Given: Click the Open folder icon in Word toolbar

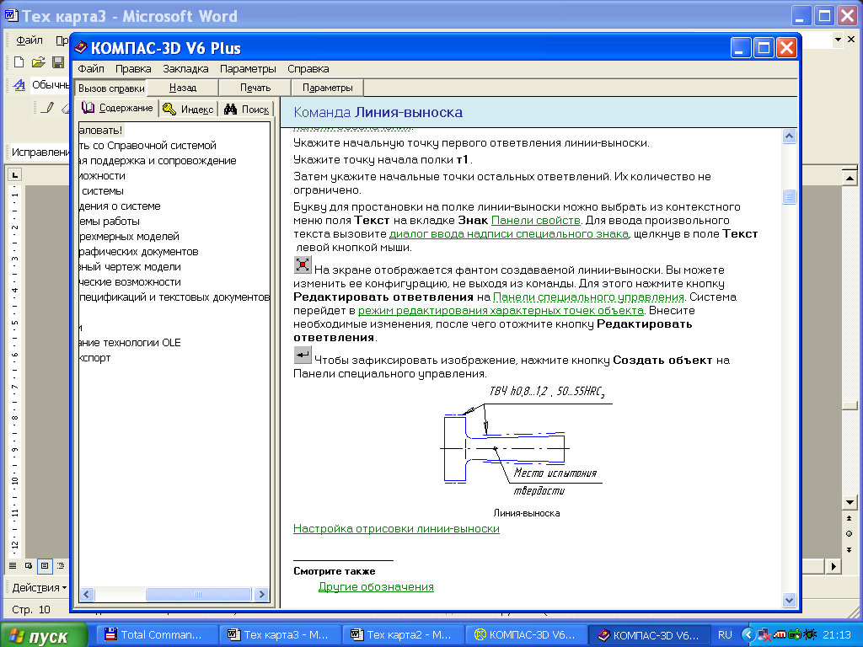Looking at the screenshot, I should tap(38, 62).
